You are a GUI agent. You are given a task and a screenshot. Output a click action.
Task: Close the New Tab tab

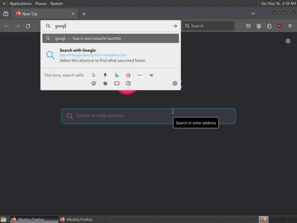click(73, 14)
